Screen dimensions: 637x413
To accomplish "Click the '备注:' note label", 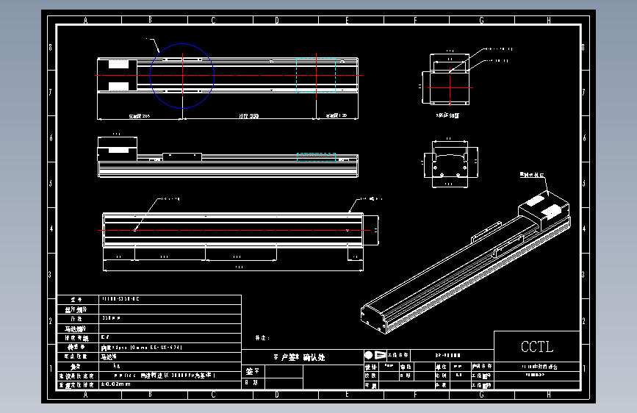I will [x=262, y=338].
